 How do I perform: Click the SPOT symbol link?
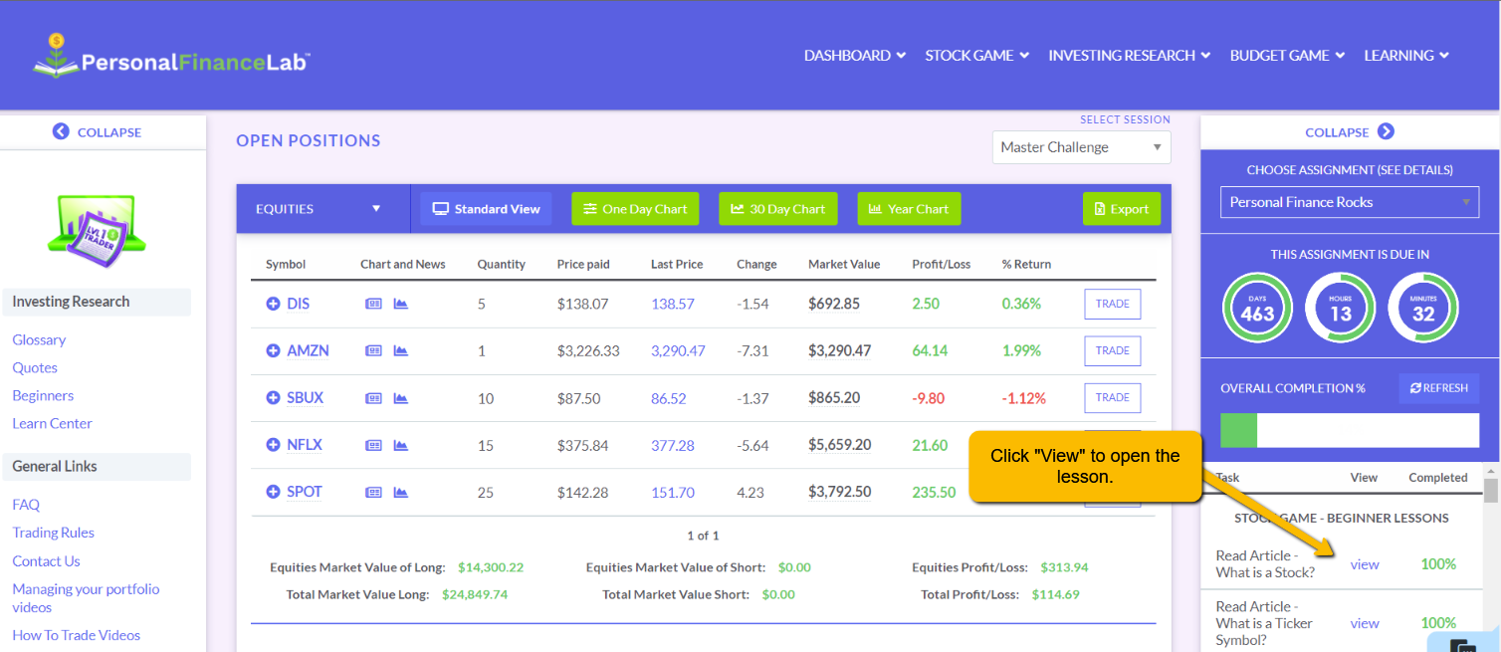point(305,492)
